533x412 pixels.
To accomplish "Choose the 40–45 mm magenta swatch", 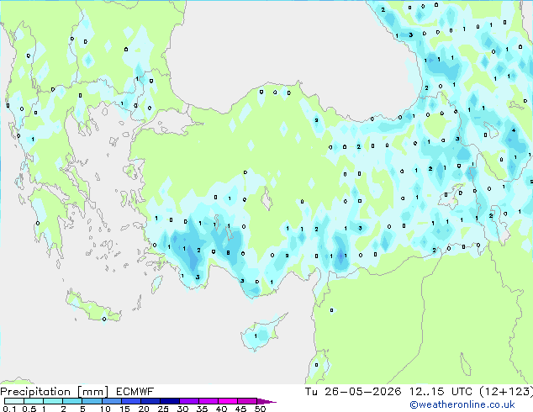I will (x=228, y=401).
